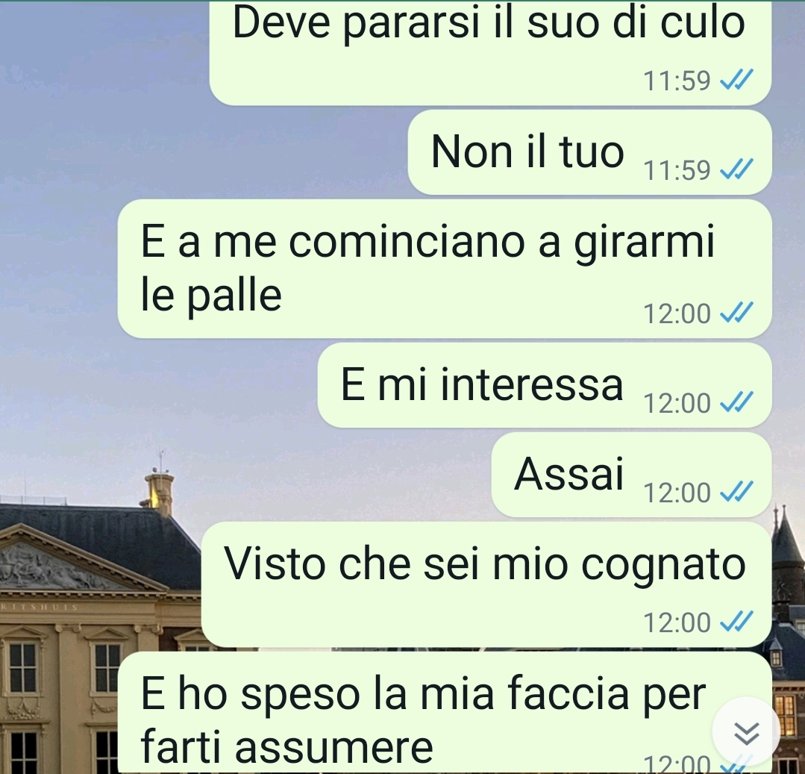The height and width of the screenshot is (774, 805).
Task: Tap the scroll-to-bottom double chevron button
Action: click(x=746, y=731)
